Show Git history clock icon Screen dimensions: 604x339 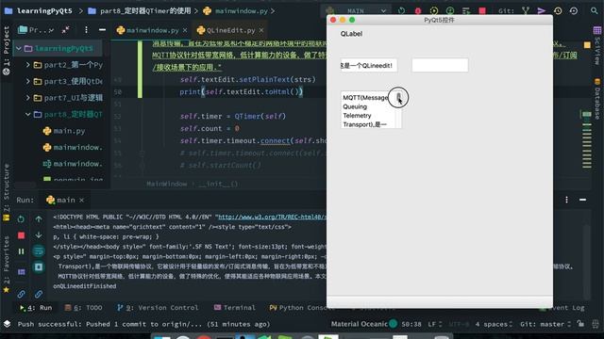(x=558, y=10)
